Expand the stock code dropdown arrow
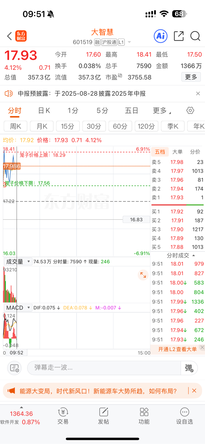 (x=129, y=42)
